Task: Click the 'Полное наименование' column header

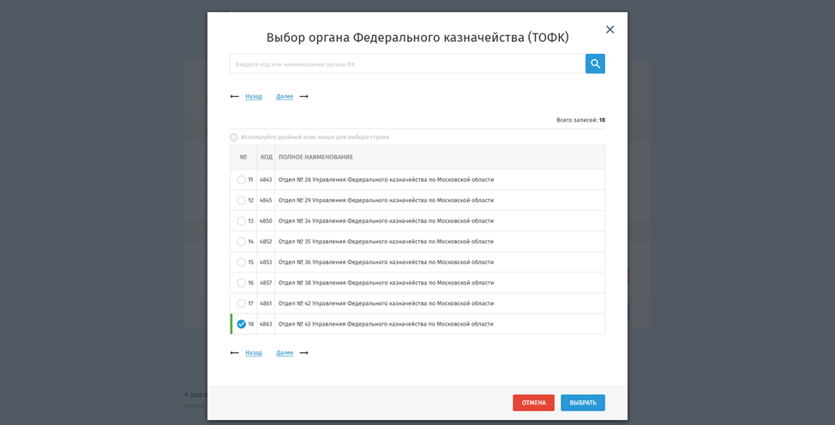Action: point(315,158)
